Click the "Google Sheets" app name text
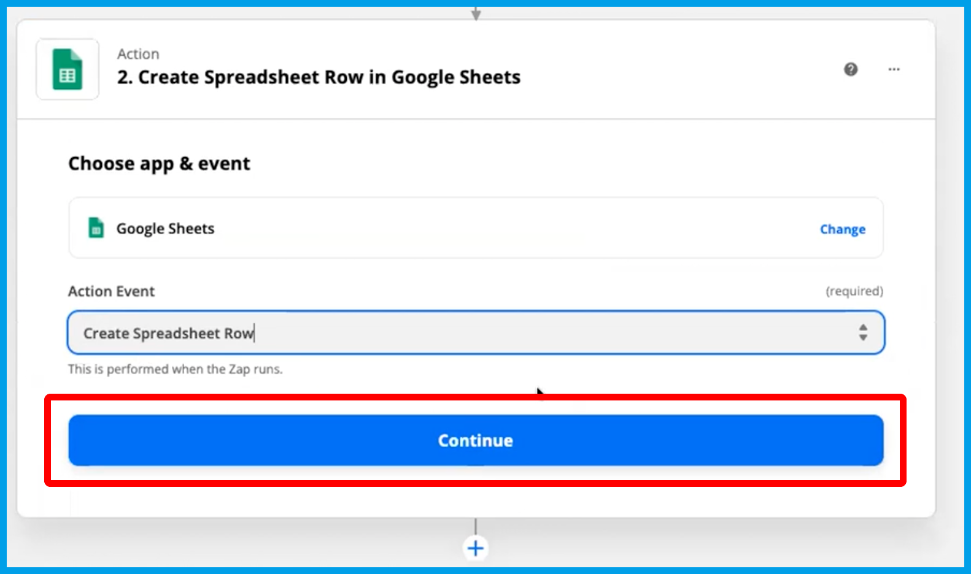Viewport: 971px width, 574px height. click(165, 229)
